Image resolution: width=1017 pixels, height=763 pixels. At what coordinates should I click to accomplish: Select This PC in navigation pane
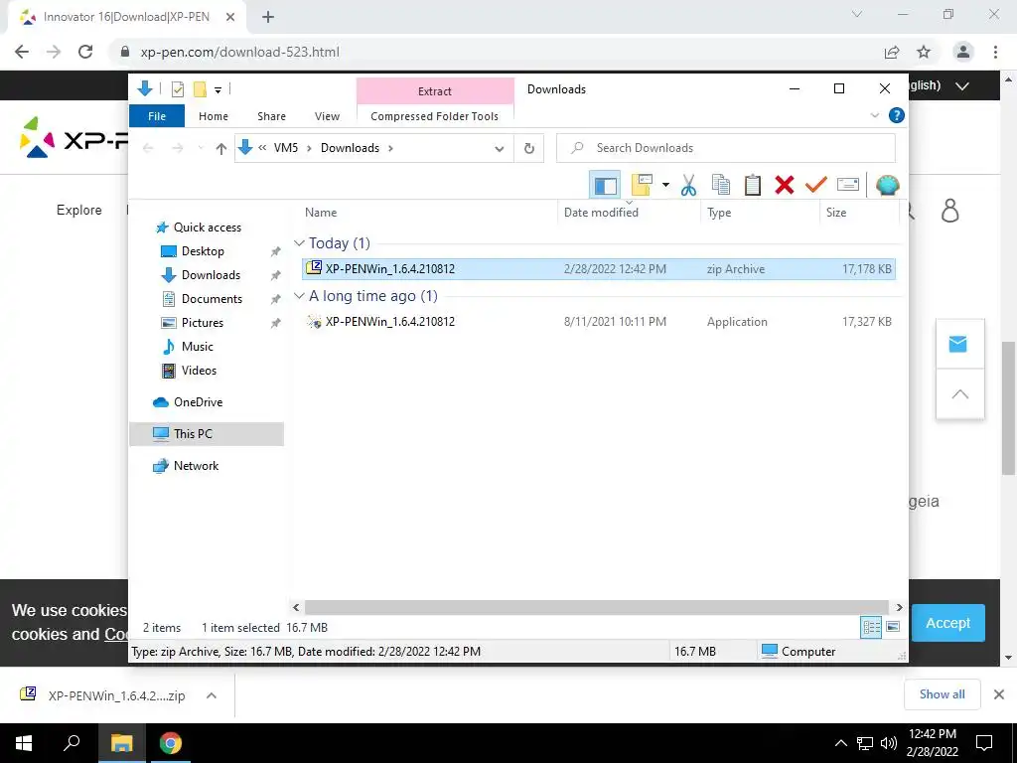207,434
